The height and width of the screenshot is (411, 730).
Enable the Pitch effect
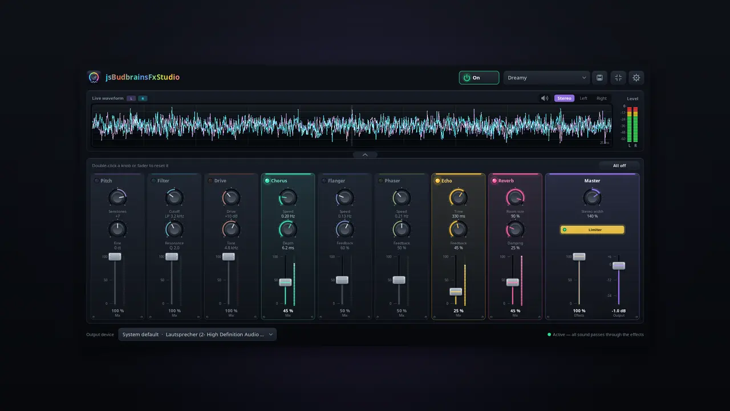(x=96, y=181)
